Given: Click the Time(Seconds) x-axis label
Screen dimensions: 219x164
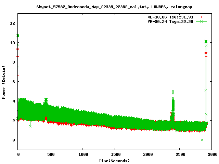Looking at the screenshot, I should coord(114,161).
